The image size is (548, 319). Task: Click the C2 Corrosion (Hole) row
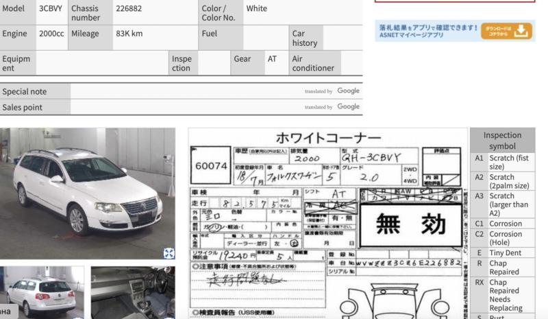[502, 238]
